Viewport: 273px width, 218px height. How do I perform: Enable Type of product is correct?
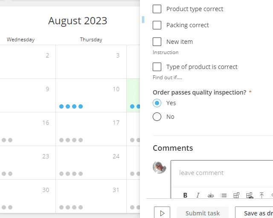tap(157, 67)
